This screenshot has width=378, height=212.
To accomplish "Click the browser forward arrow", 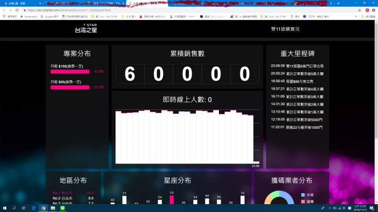I will pyautogui.click(x=10, y=10).
